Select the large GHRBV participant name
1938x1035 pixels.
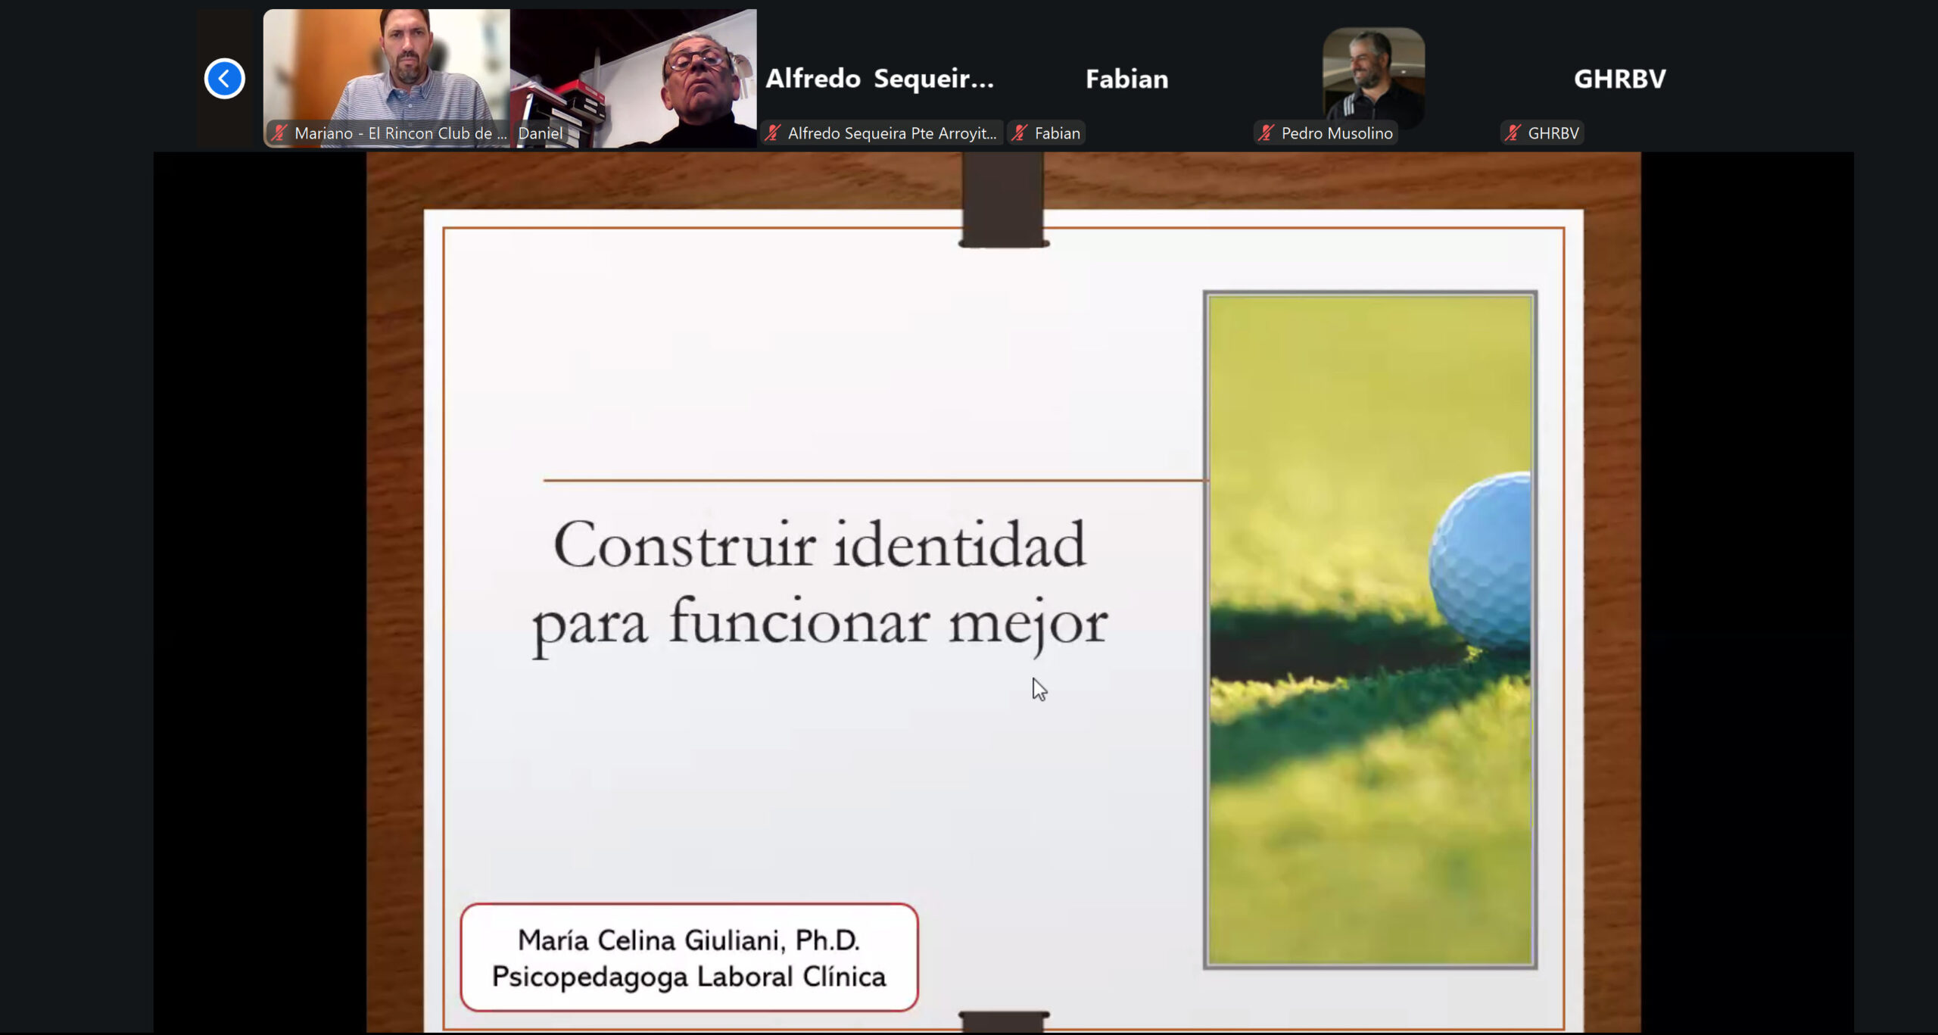point(1619,79)
